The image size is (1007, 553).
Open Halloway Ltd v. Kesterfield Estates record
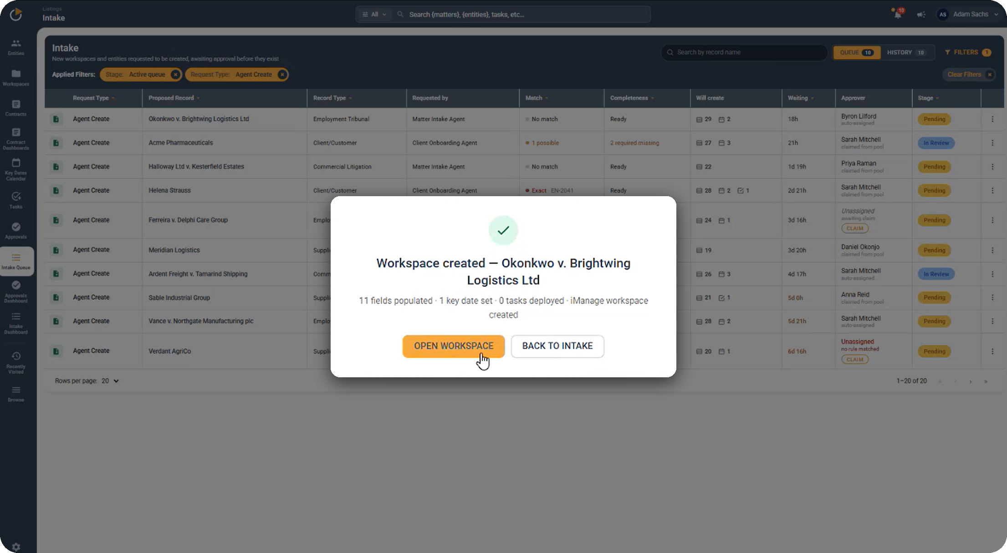click(196, 167)
